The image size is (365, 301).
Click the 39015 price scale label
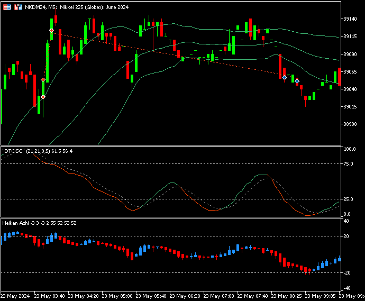click(x=350, y=107)
